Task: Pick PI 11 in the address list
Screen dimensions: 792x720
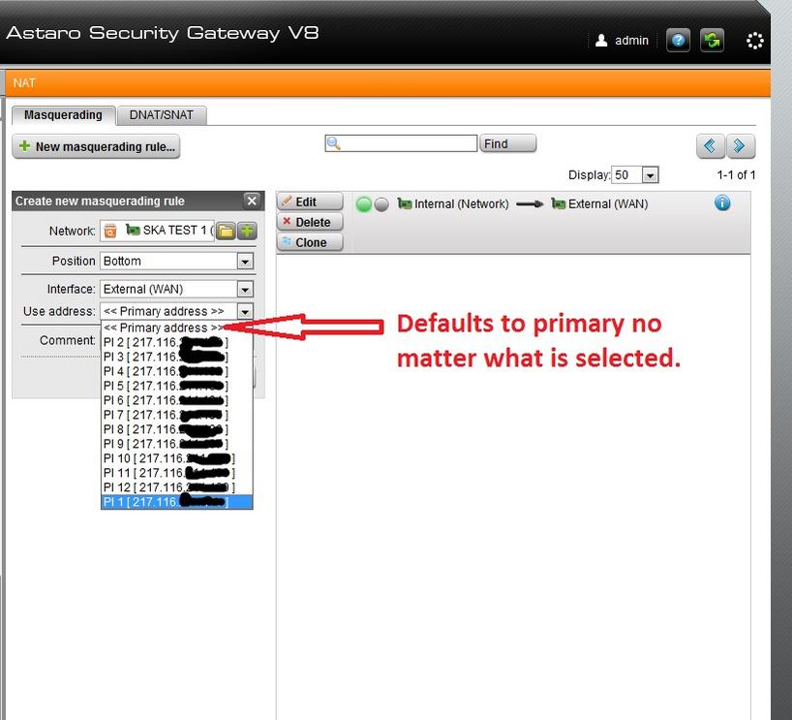Action: point(177,473)
